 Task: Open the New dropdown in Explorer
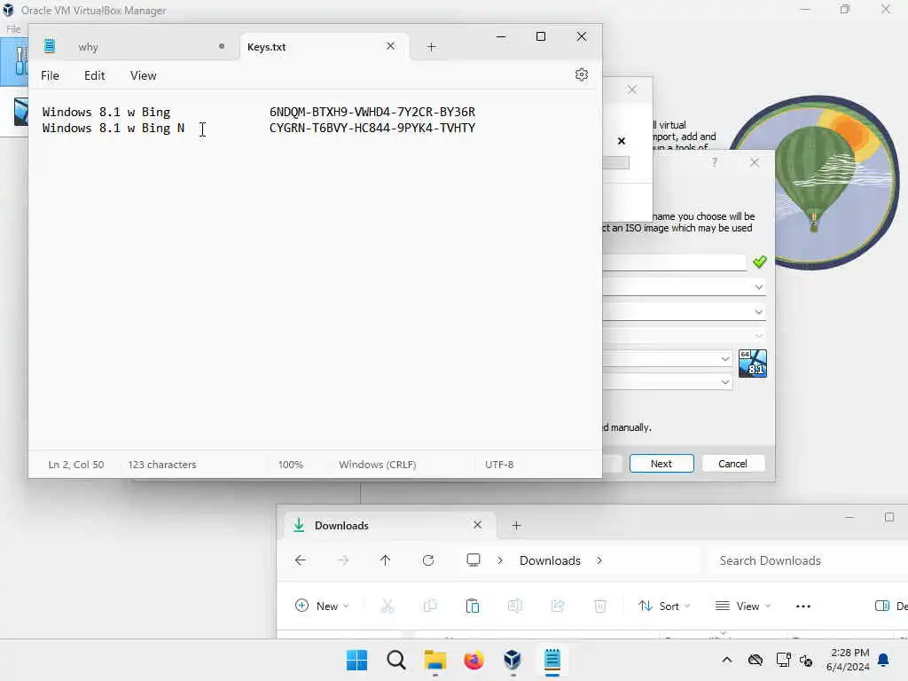322,606
